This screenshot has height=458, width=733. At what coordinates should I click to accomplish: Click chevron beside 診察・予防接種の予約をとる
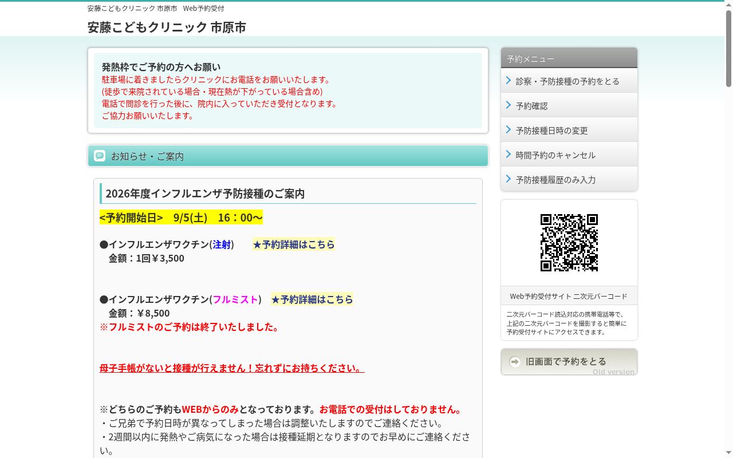(509, 81)
